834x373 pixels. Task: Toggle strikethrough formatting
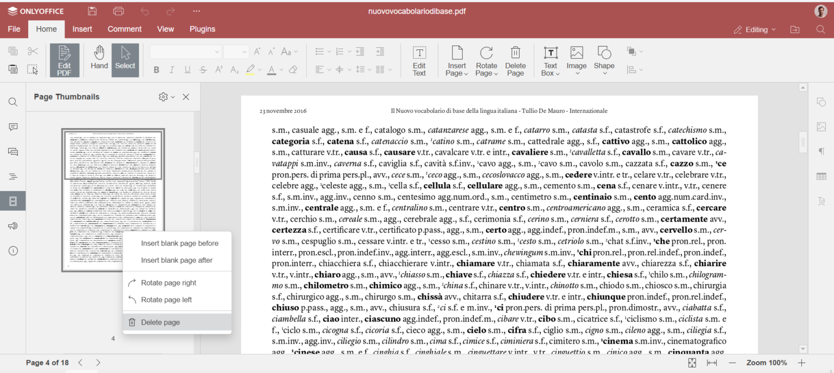pyautogui.click(x=202, y=69)
